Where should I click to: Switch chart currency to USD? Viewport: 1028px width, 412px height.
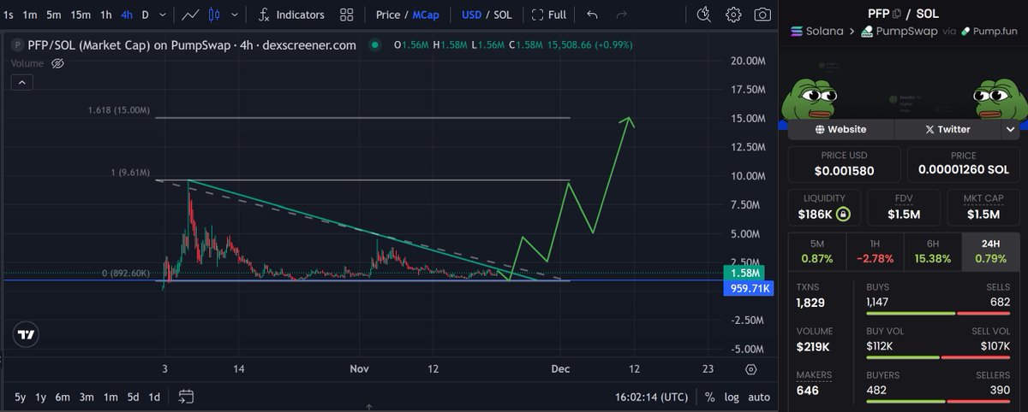(471, 15)
